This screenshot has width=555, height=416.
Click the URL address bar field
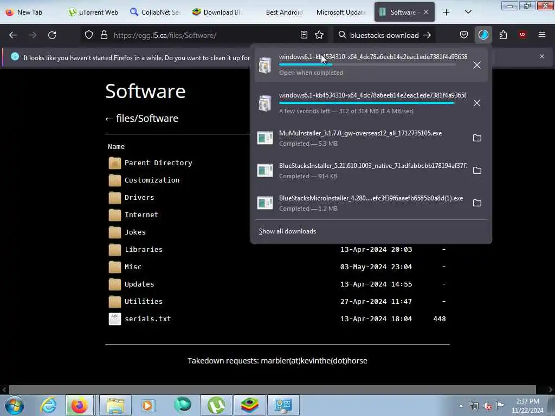(204, 35)
